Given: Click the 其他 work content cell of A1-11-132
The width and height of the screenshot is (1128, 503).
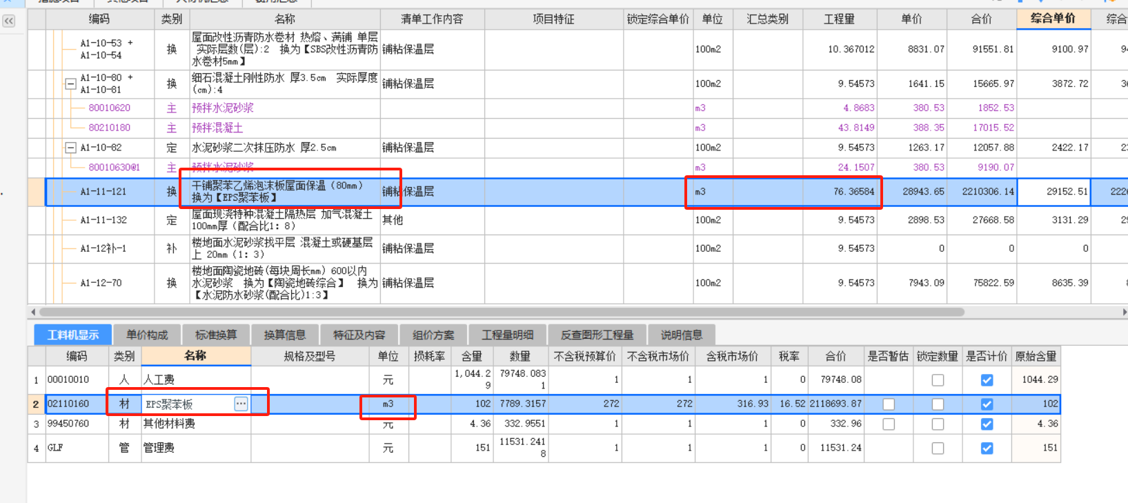Looking at the screenshot, I should [433, 220].
